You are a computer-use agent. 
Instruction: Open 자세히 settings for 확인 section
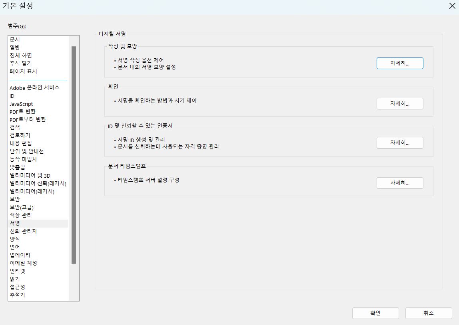tap(399, 103)
